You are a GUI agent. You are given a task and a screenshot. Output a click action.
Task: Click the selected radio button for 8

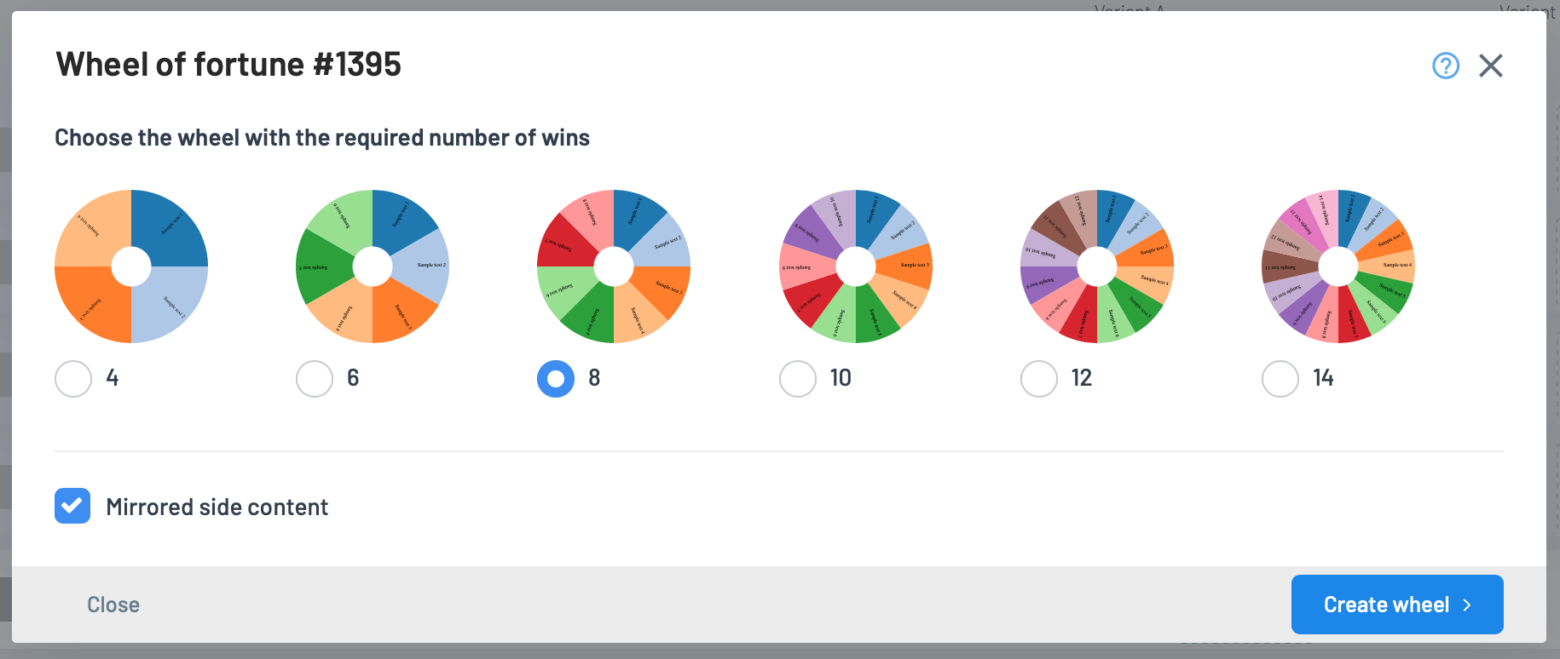(x=556, y=379)
